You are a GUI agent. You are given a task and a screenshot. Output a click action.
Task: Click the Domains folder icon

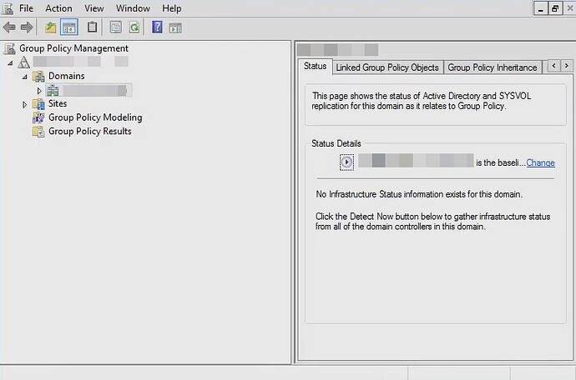pyautogui.click(x=38, y=76)
